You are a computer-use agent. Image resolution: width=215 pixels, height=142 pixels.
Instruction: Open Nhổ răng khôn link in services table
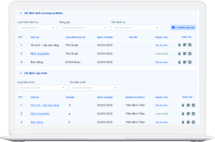coord(40,53)
